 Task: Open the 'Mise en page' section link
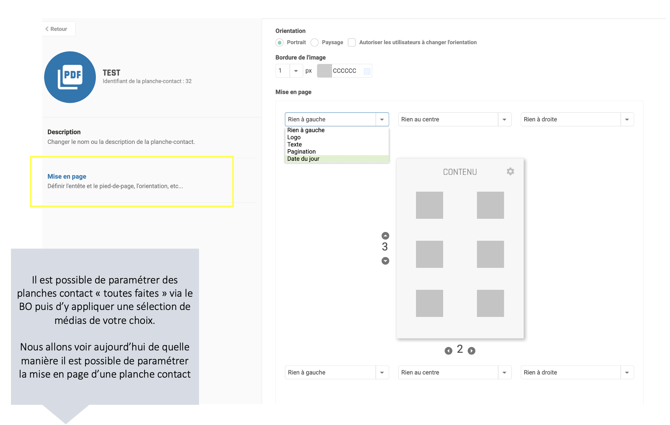click(67, 176)
